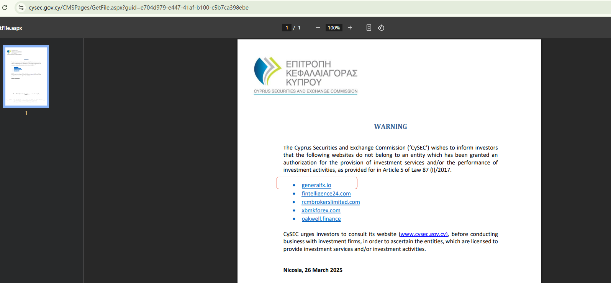This screenshot has width=611, height=283.
Task: Open the generalfx.io link
Action: click(x=316, y=185)
